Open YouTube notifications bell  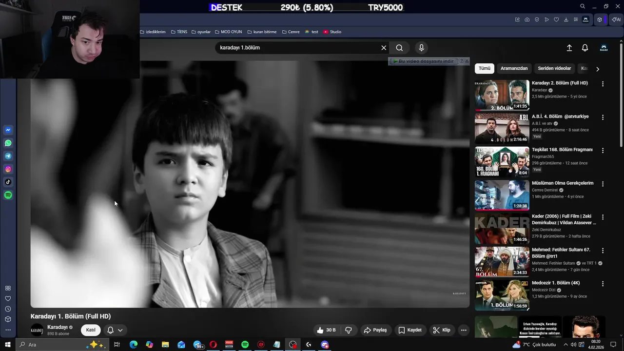point(585,48)
